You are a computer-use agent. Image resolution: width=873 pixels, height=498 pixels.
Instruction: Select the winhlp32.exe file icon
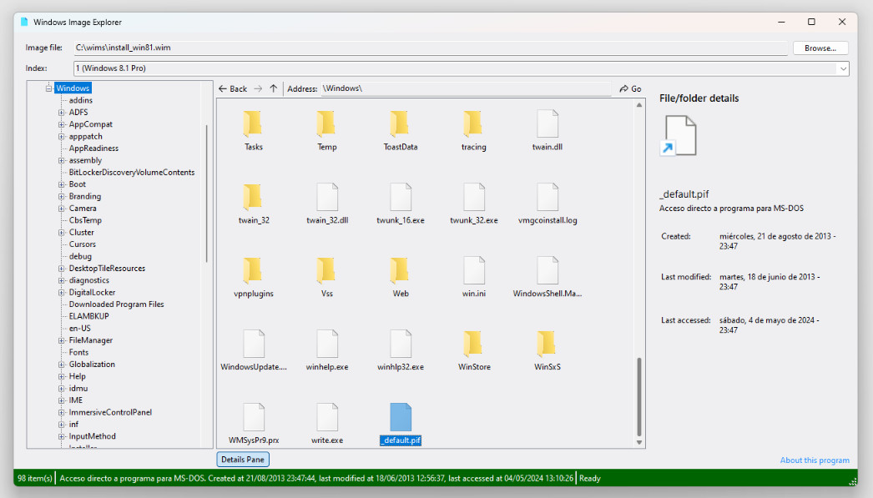point(401,344)
